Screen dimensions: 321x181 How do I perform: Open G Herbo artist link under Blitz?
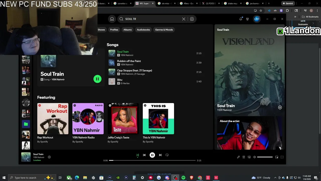[125, 83]
